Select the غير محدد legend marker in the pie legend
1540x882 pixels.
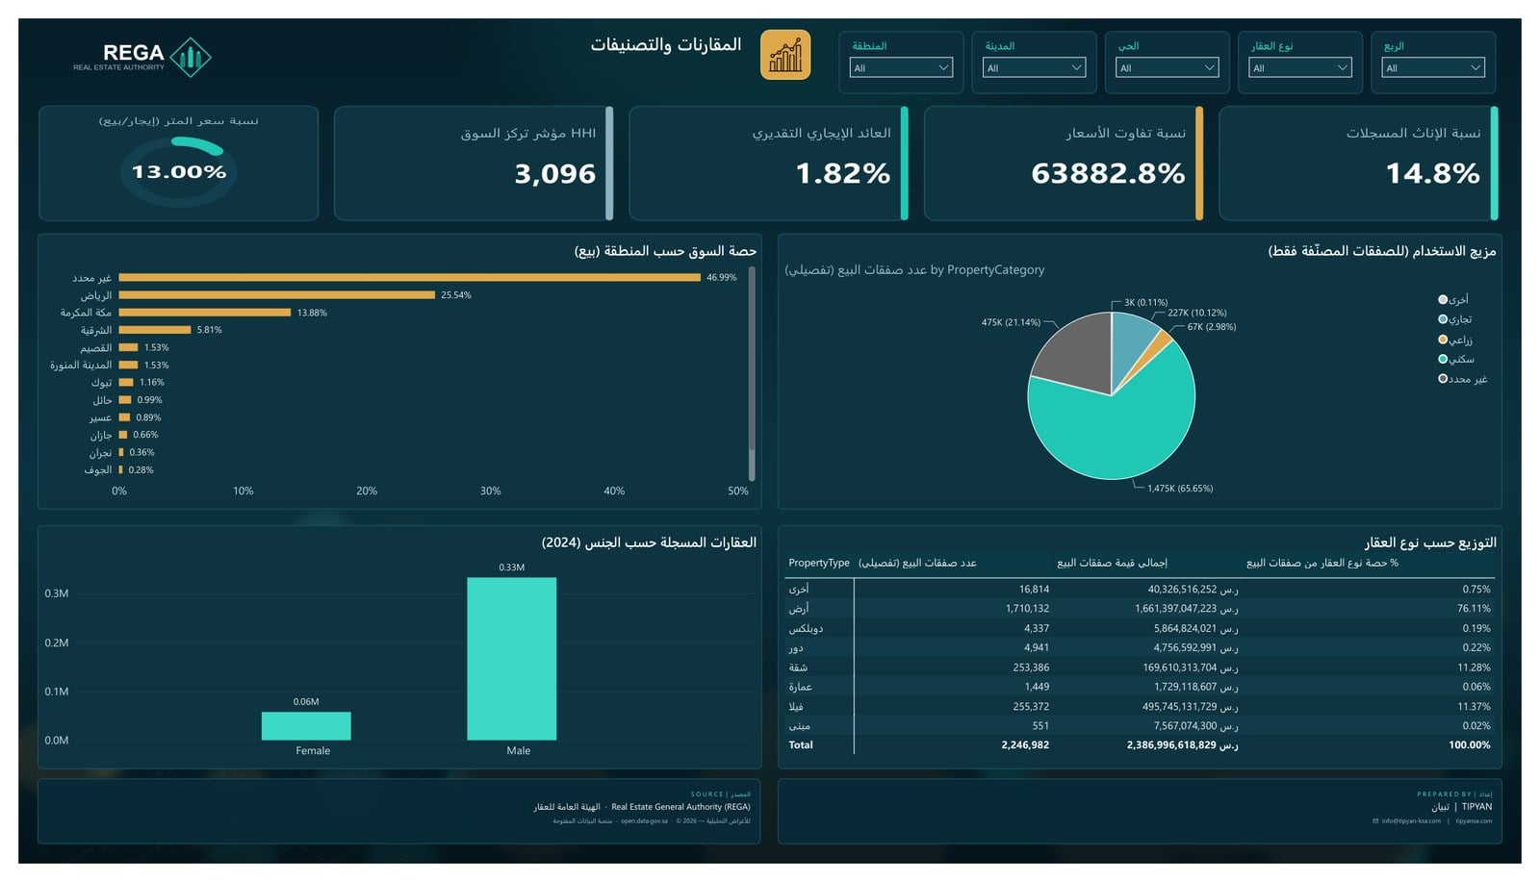tap(1443, 379)
